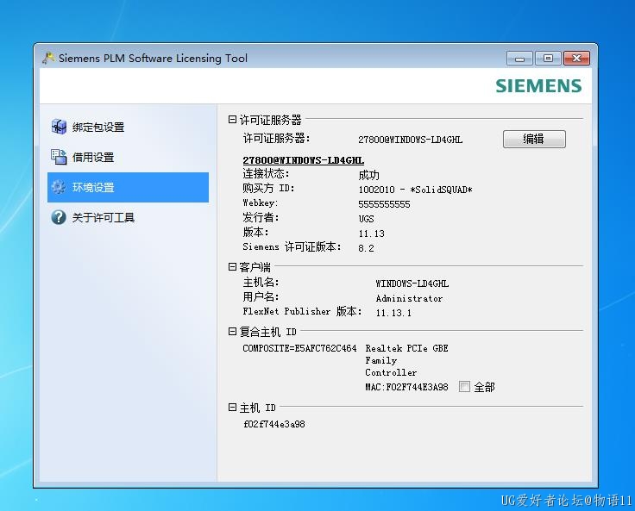Image resolution: width=635 pixels, height=511 pixels.
Task: Open 关于许可工具 page
Action: click(x=128, y=217)
